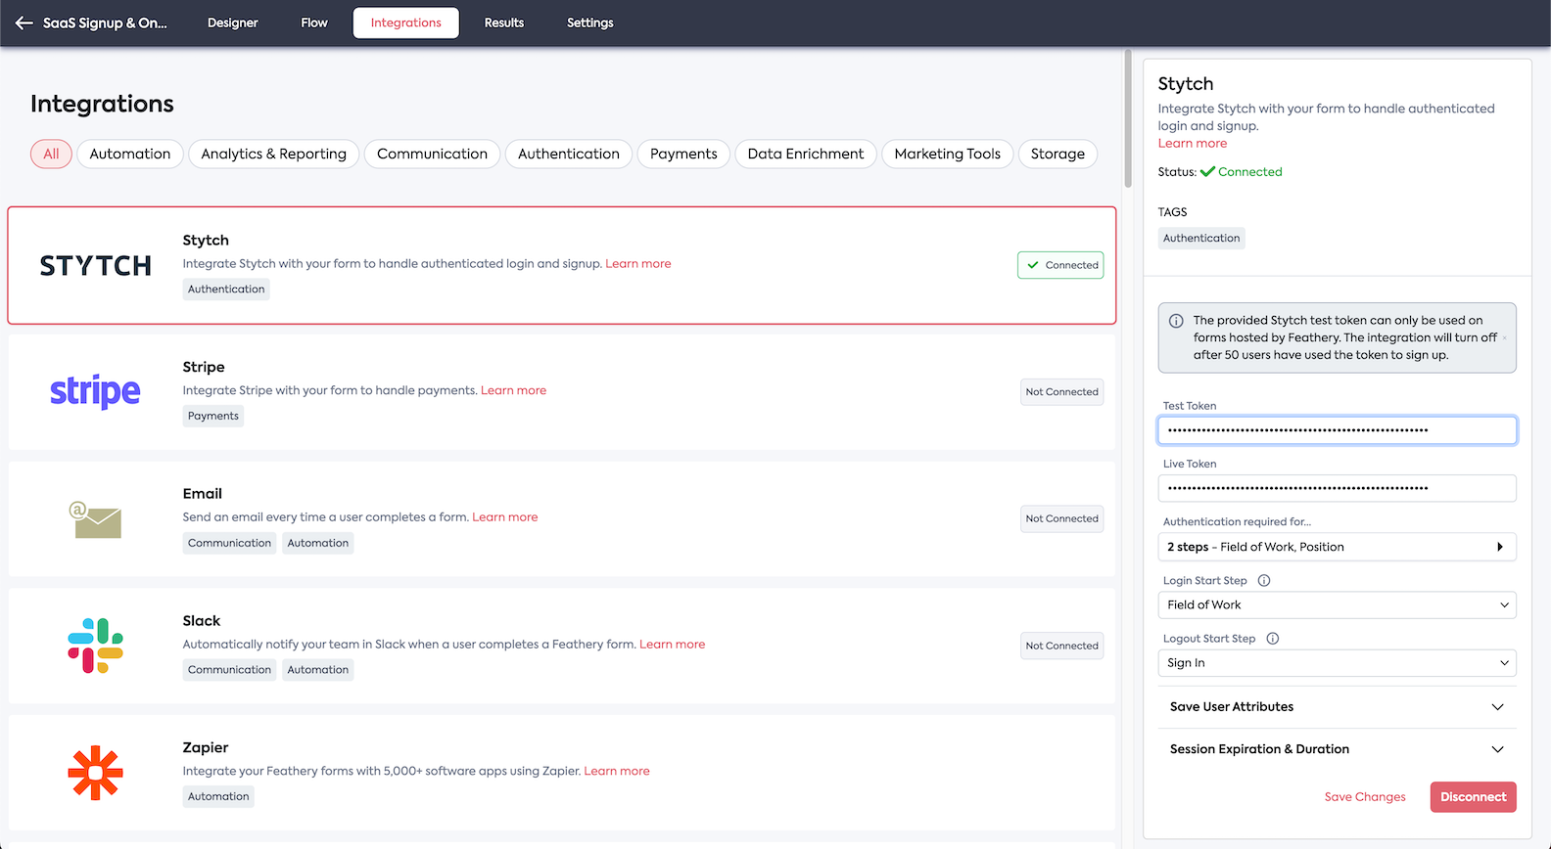Filter integrations by Marketing Tools

click(x=948, y=154)
